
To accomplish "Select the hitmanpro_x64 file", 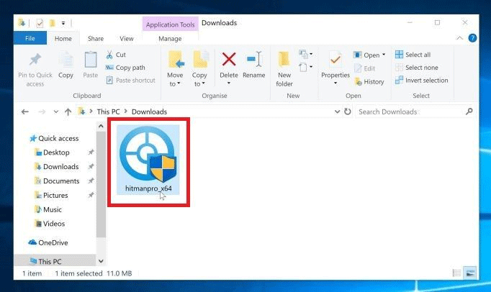I will click(148, 160).
